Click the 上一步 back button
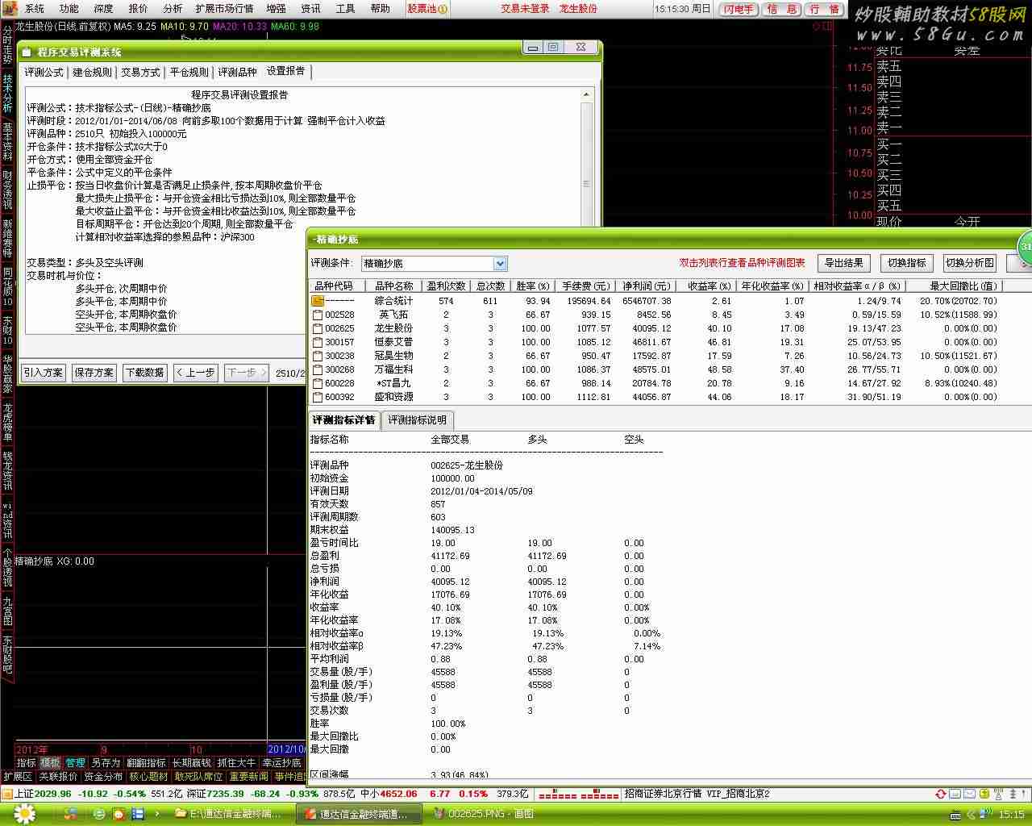1032x826 pixels. tap(196, 373)
